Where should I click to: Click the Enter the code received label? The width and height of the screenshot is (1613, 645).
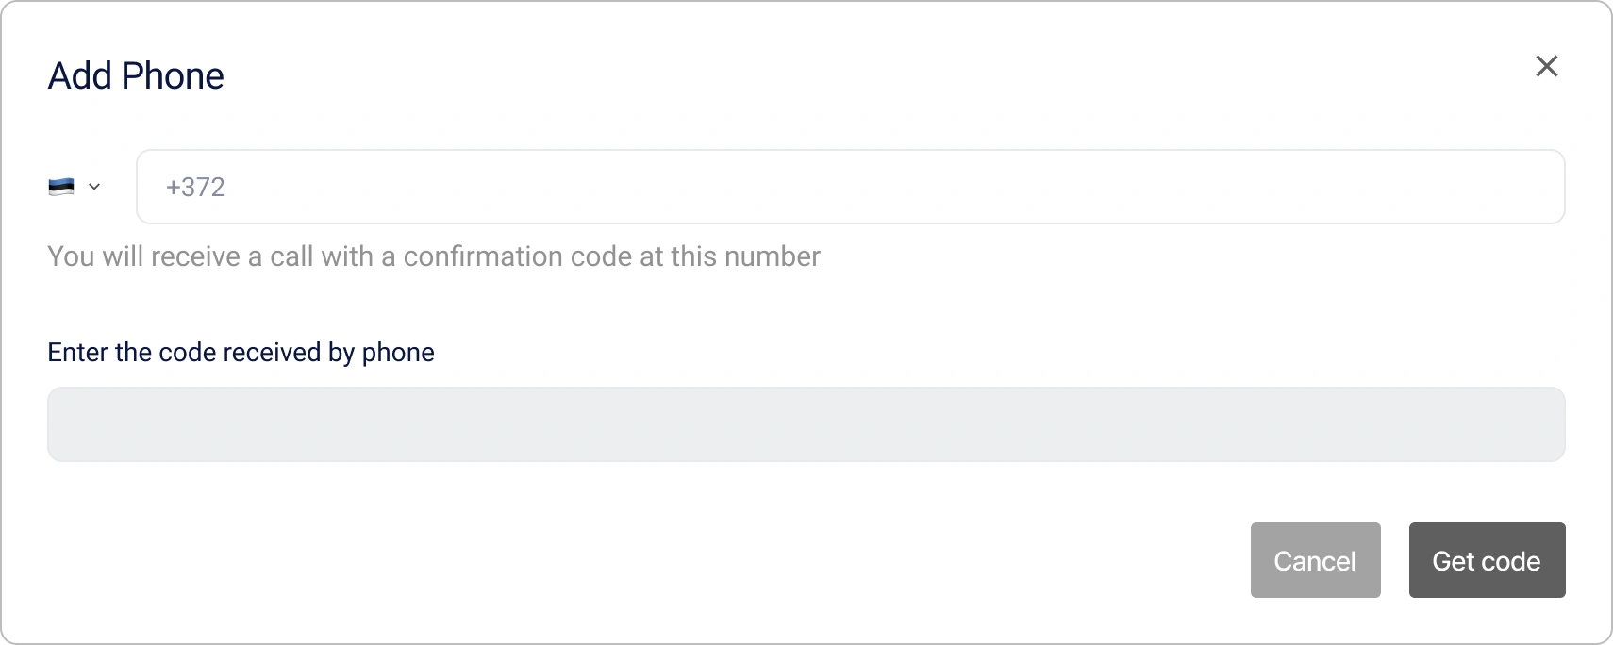[241, 352]
